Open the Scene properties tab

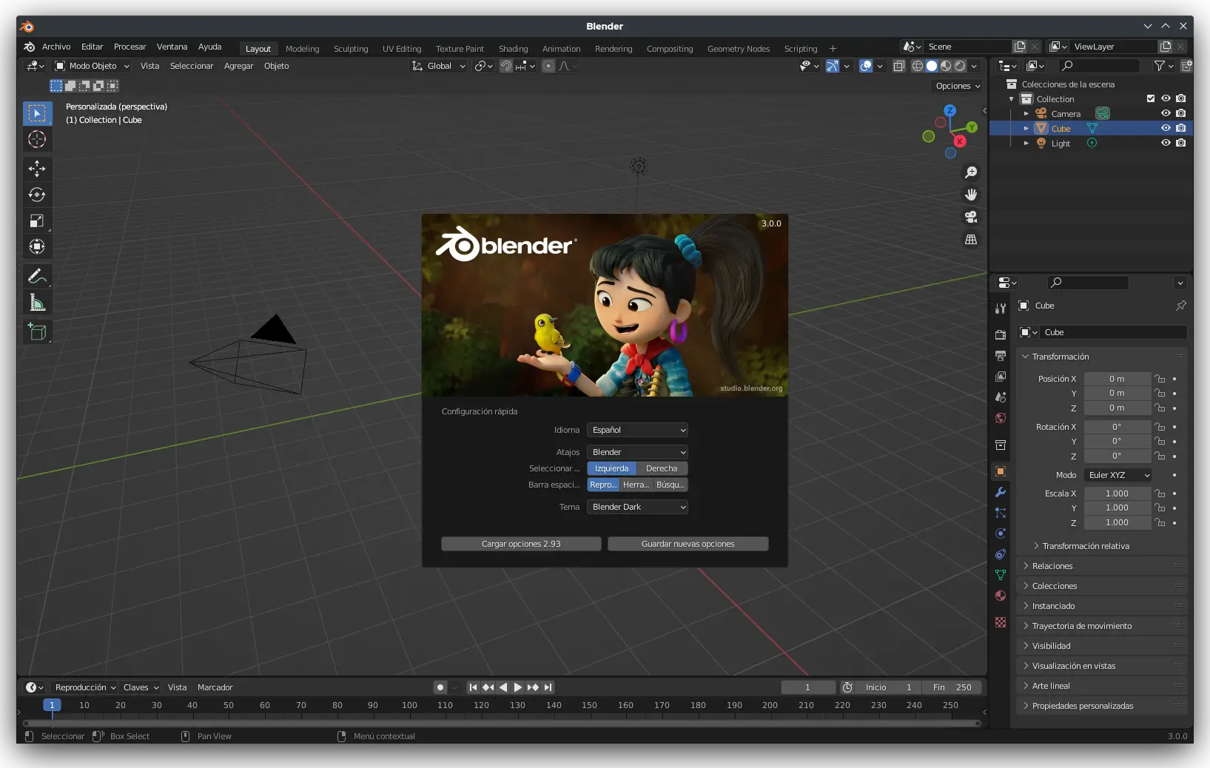pyautogui.click(x=1001, y=397)
